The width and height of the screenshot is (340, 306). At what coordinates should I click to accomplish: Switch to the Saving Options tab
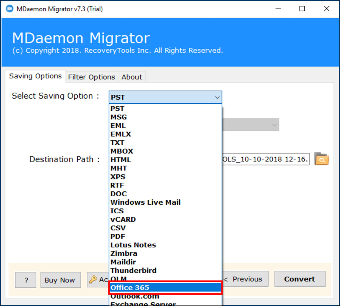35,76
